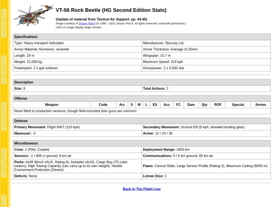
Task: Click the Miscellaneous section header
Action: tap(142, 144)
